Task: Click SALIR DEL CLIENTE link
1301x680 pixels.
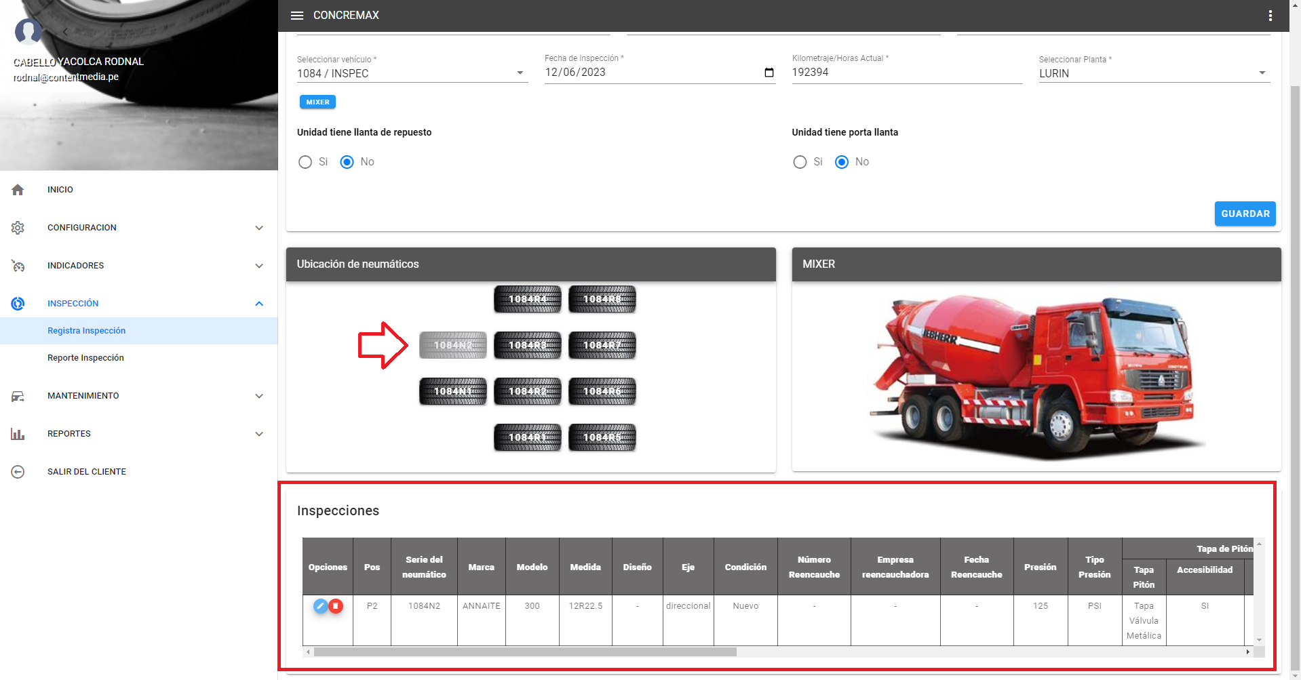Action: 86,472
